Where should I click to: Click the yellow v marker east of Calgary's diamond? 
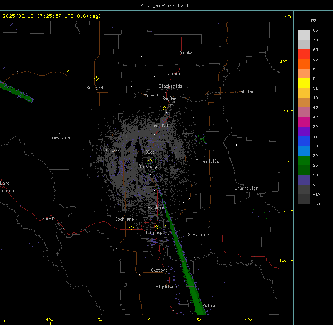(166, 225)
